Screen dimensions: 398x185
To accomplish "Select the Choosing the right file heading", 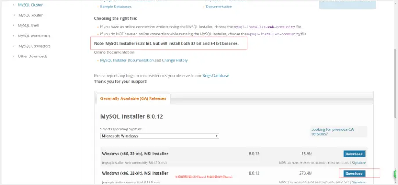I will click(x=115, y=18).
